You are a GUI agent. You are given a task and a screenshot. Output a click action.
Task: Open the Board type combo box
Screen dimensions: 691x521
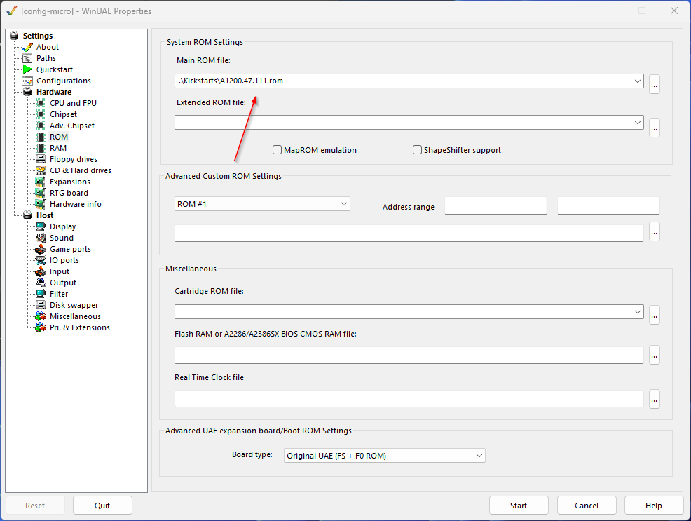[x=384, y=455]
